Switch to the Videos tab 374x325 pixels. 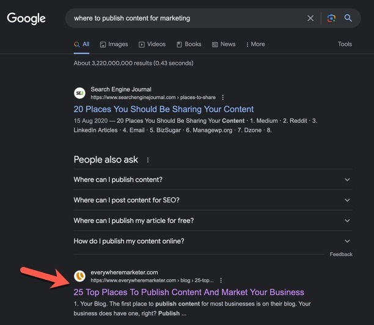(x=152, y=45)
